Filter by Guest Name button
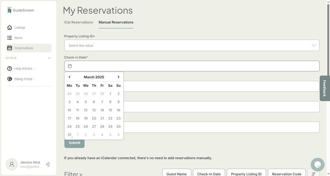 point(176,174)
